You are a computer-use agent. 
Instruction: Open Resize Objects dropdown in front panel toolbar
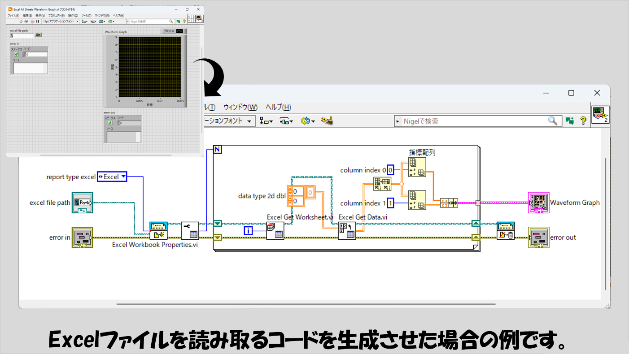[102, 21]
